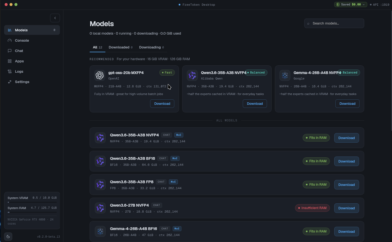Click the v0.2.0-beta.13 version label
This screenshot has width=392, height=242.
click(x=48, y=237)
